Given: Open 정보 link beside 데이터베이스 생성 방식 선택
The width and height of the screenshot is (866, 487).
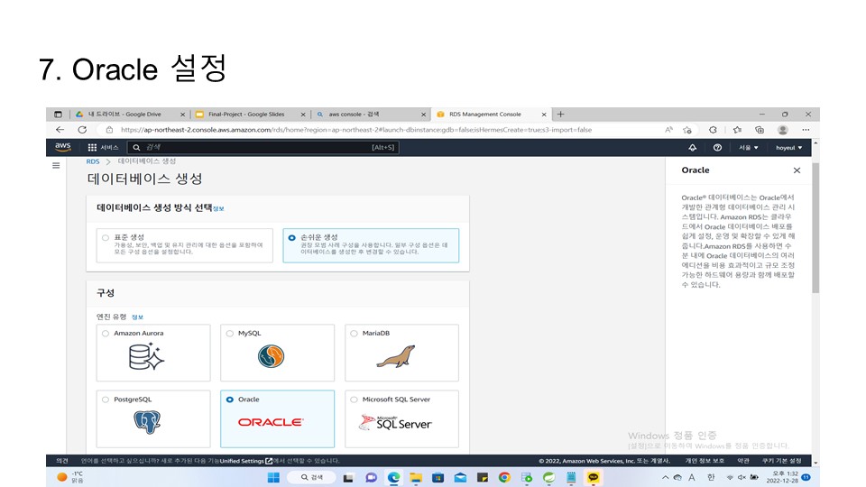Looking at the screenshot, I should click(x=218, y=208).
